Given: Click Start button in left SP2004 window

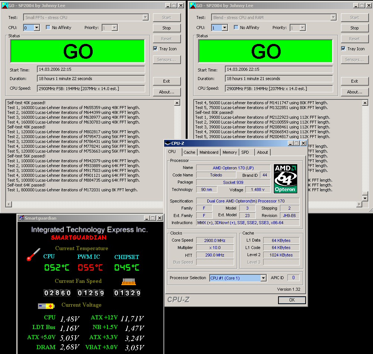Looking at the screenshot, I should tap(166, 17).
